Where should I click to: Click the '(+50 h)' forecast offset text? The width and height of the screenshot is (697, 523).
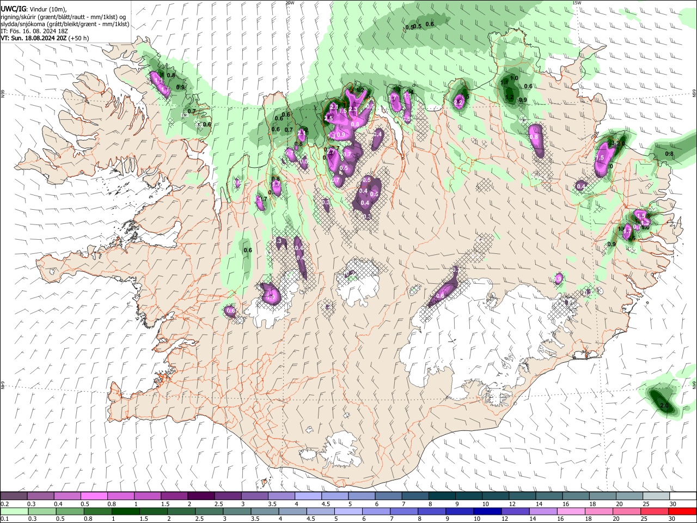79,39
